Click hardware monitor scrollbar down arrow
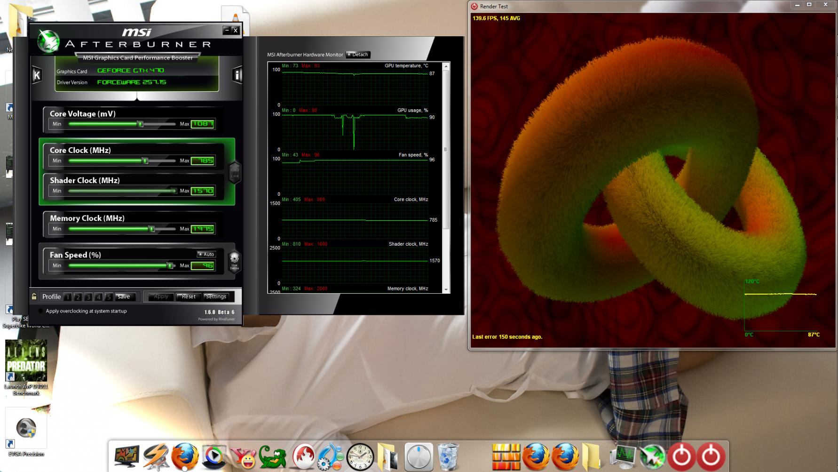The height and width of the screenshot is (472, 838). point(446,290)
